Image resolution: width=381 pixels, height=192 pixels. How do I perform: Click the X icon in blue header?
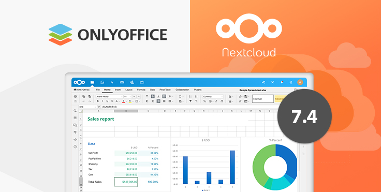tap(272, 82)
